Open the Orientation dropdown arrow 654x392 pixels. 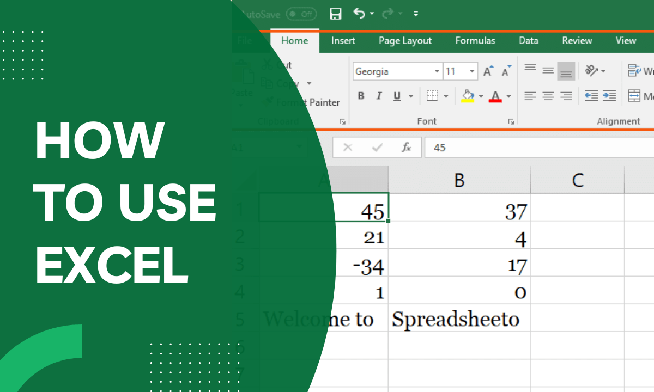pyautogui.click(x=603, y=71)
